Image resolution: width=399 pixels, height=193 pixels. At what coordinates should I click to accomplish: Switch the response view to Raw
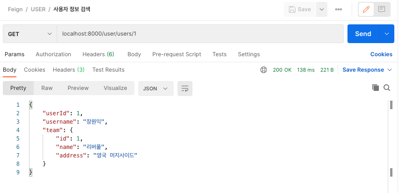pyautogui.click(x=47, y=88)
